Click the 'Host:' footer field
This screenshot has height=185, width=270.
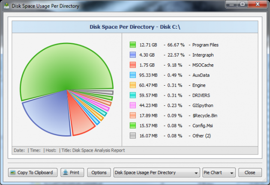(x=51, y=150)
